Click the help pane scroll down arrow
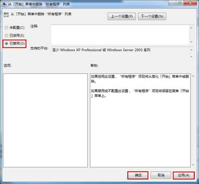The height and width of the screenshot is (184, 199). 193,165
